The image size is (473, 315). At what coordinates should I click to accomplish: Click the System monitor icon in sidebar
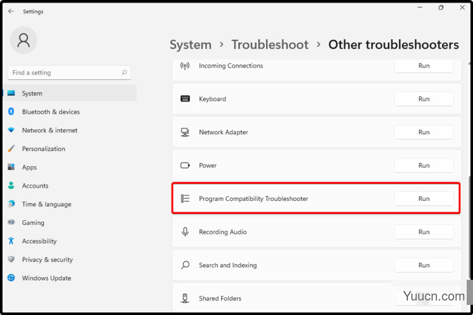pos(11,93)
